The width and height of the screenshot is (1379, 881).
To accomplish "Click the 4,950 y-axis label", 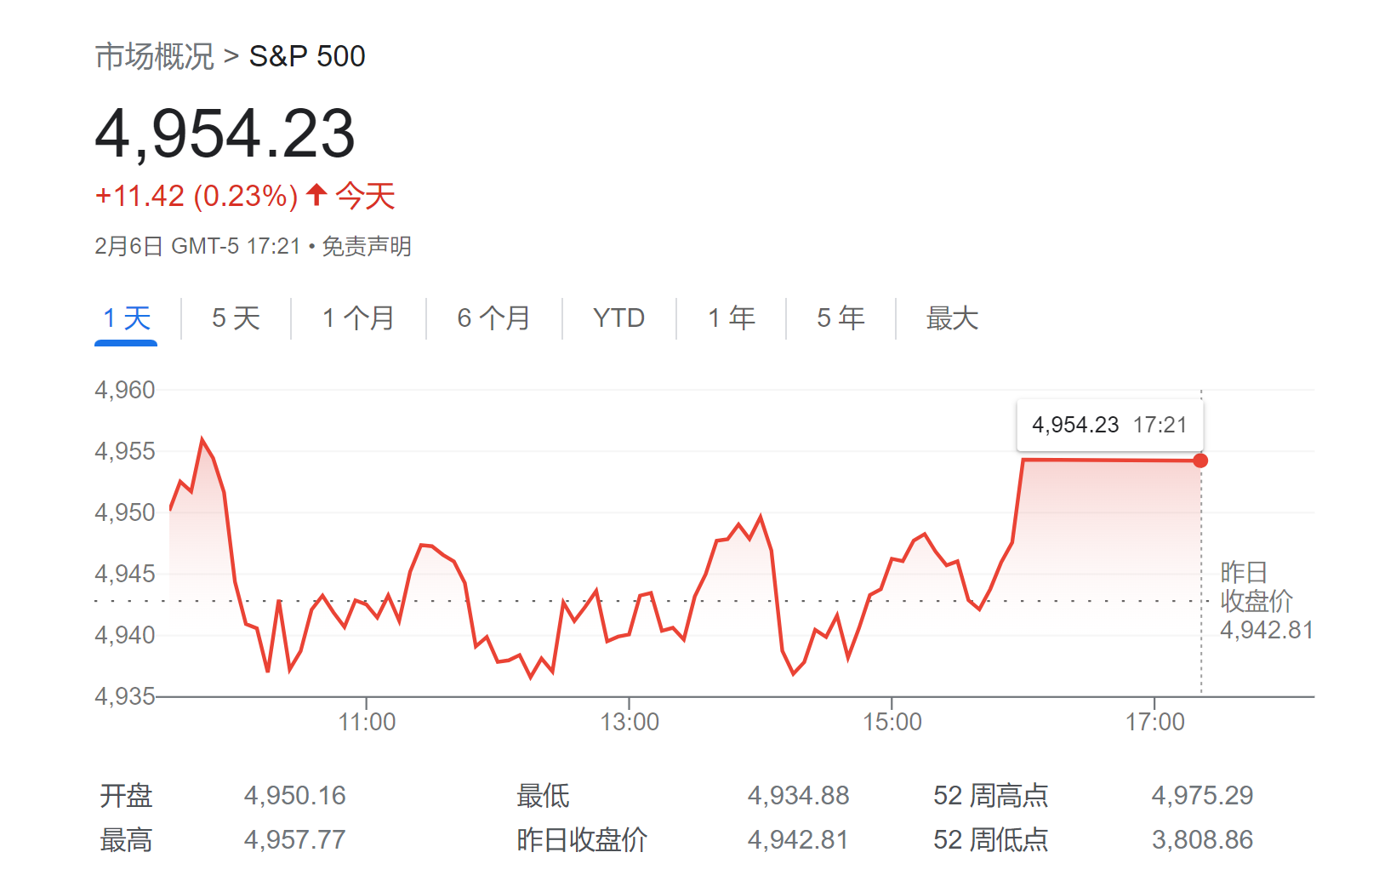I will coord(125,512).
